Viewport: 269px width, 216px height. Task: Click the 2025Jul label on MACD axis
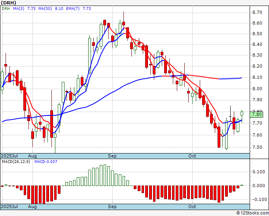click(x=9, y=207)
